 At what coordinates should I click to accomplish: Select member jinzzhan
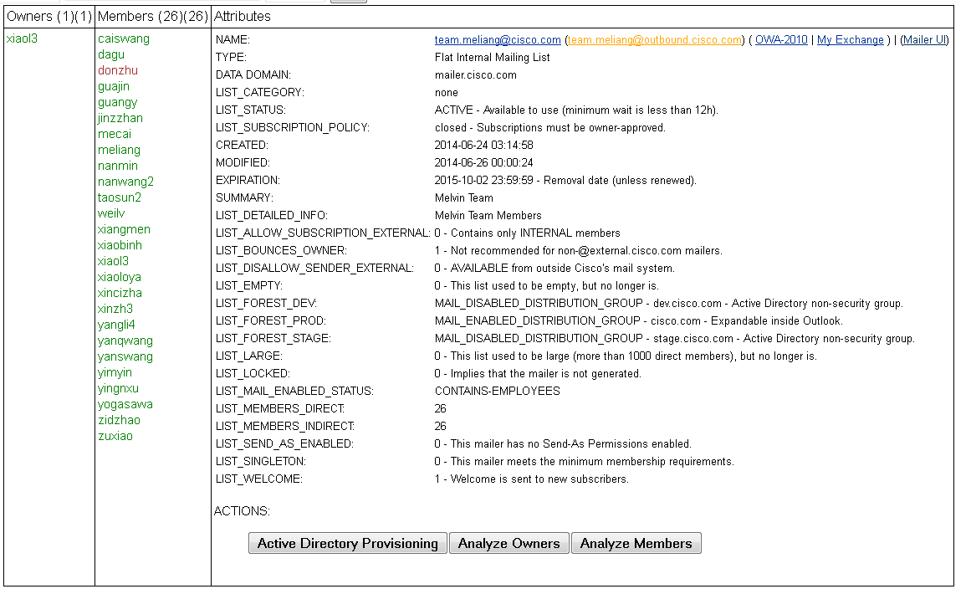point(120,118)
